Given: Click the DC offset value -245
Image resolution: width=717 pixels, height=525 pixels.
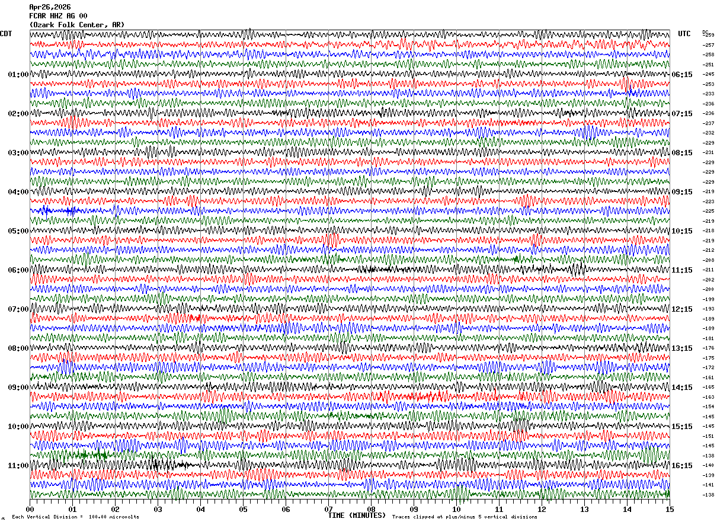Looking at the screenshot, I should tap(708, 75).
